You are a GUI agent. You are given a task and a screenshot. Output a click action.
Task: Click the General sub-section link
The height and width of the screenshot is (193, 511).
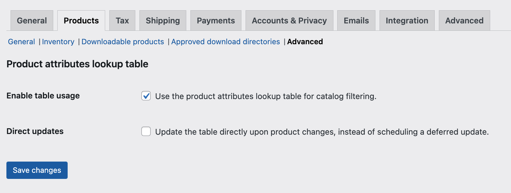click(x=21, y=42)
